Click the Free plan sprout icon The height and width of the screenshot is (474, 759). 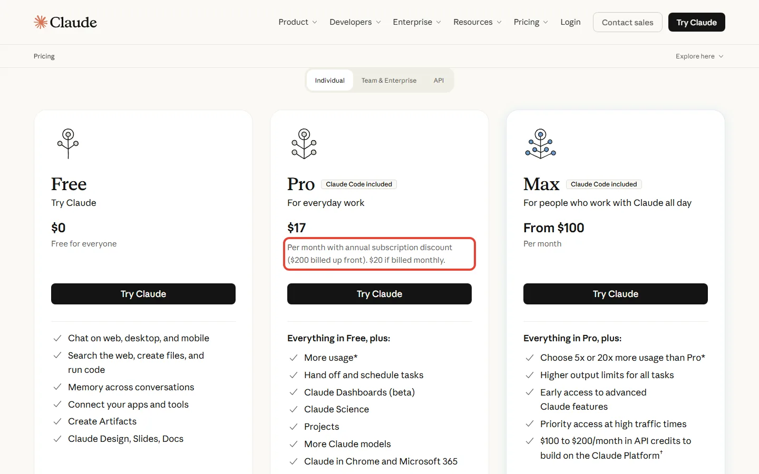(x=68, y=143)
